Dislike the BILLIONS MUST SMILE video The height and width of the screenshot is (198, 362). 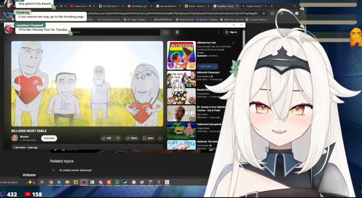click(118, 138)
